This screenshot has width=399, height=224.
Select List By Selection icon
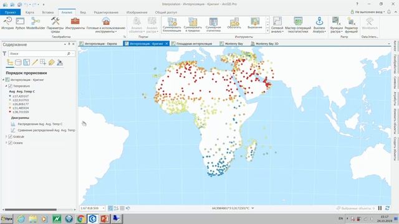[26, 62]
